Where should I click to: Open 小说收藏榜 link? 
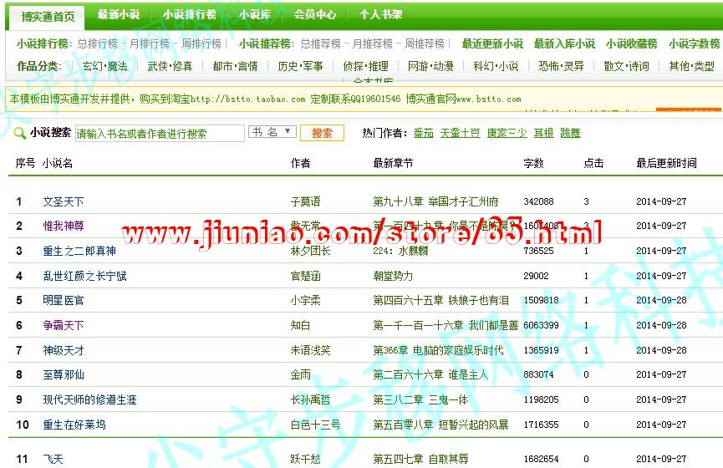[631, 43]
